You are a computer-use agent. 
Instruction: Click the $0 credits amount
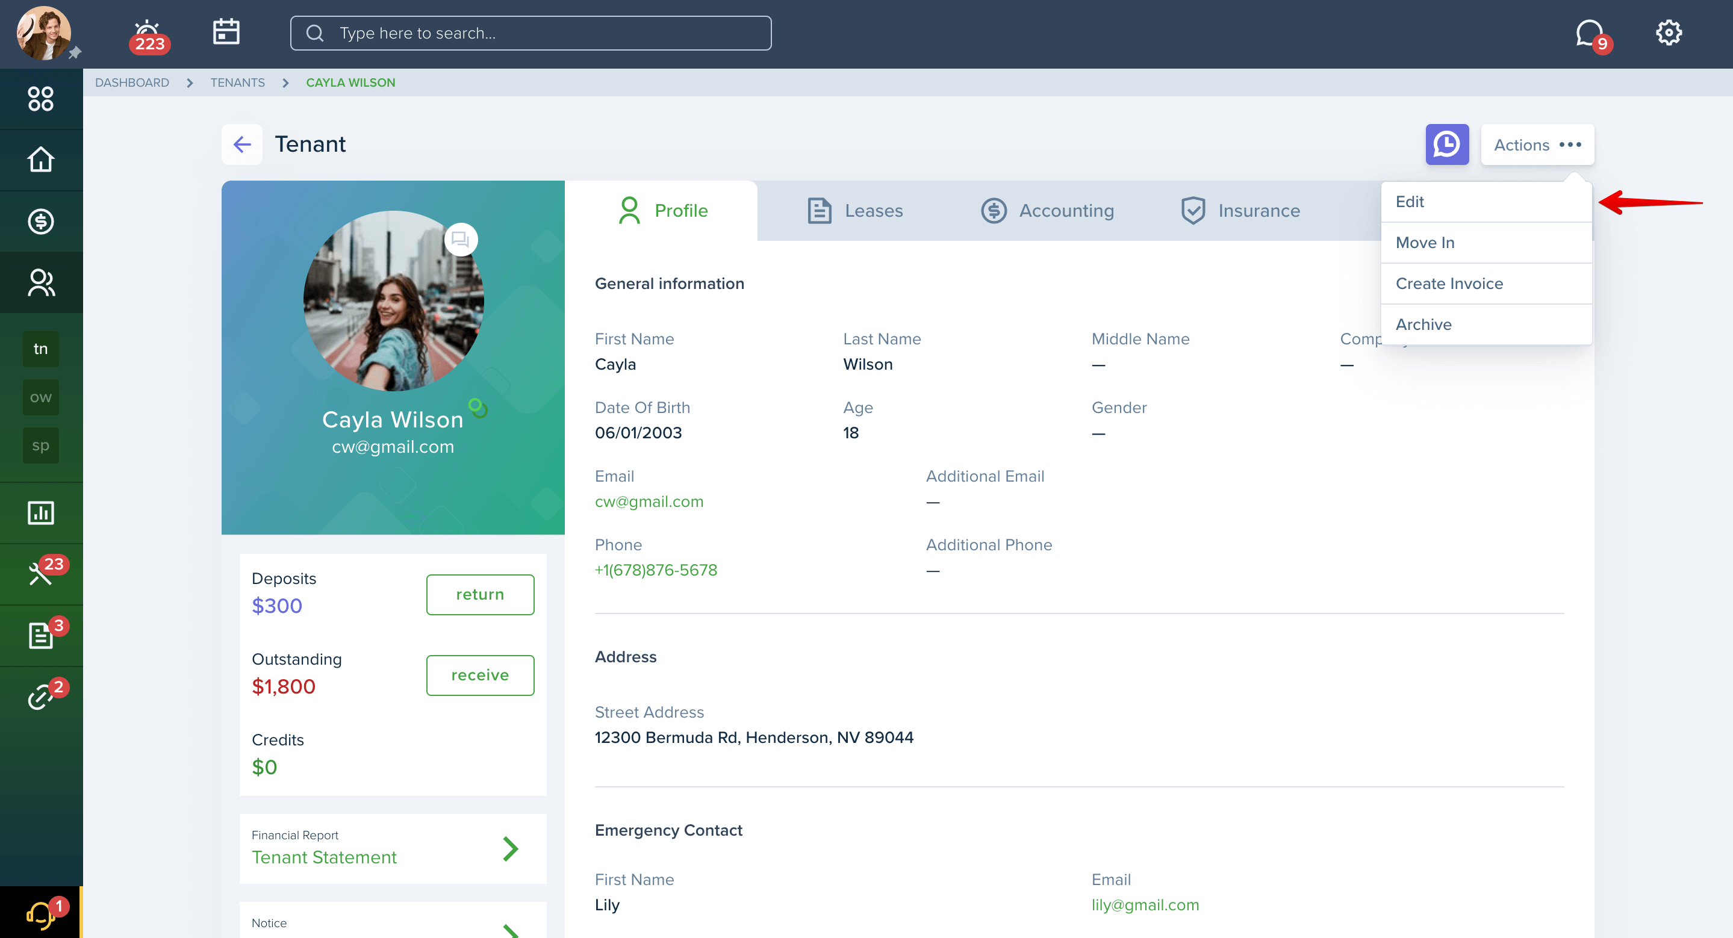(x=264, y=767)
